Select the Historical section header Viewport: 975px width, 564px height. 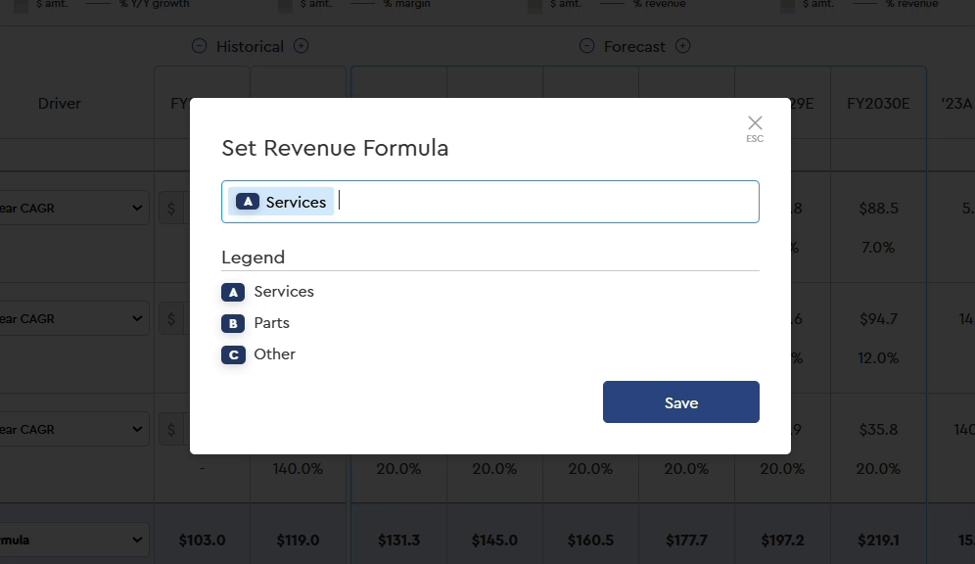[251, 45]
